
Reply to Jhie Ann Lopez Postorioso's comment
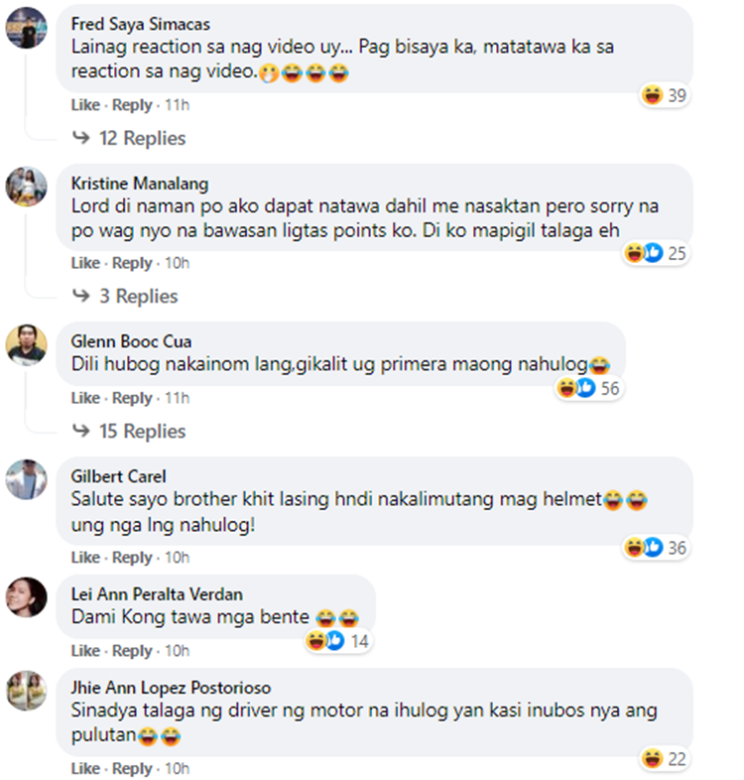tap(132, 768)
